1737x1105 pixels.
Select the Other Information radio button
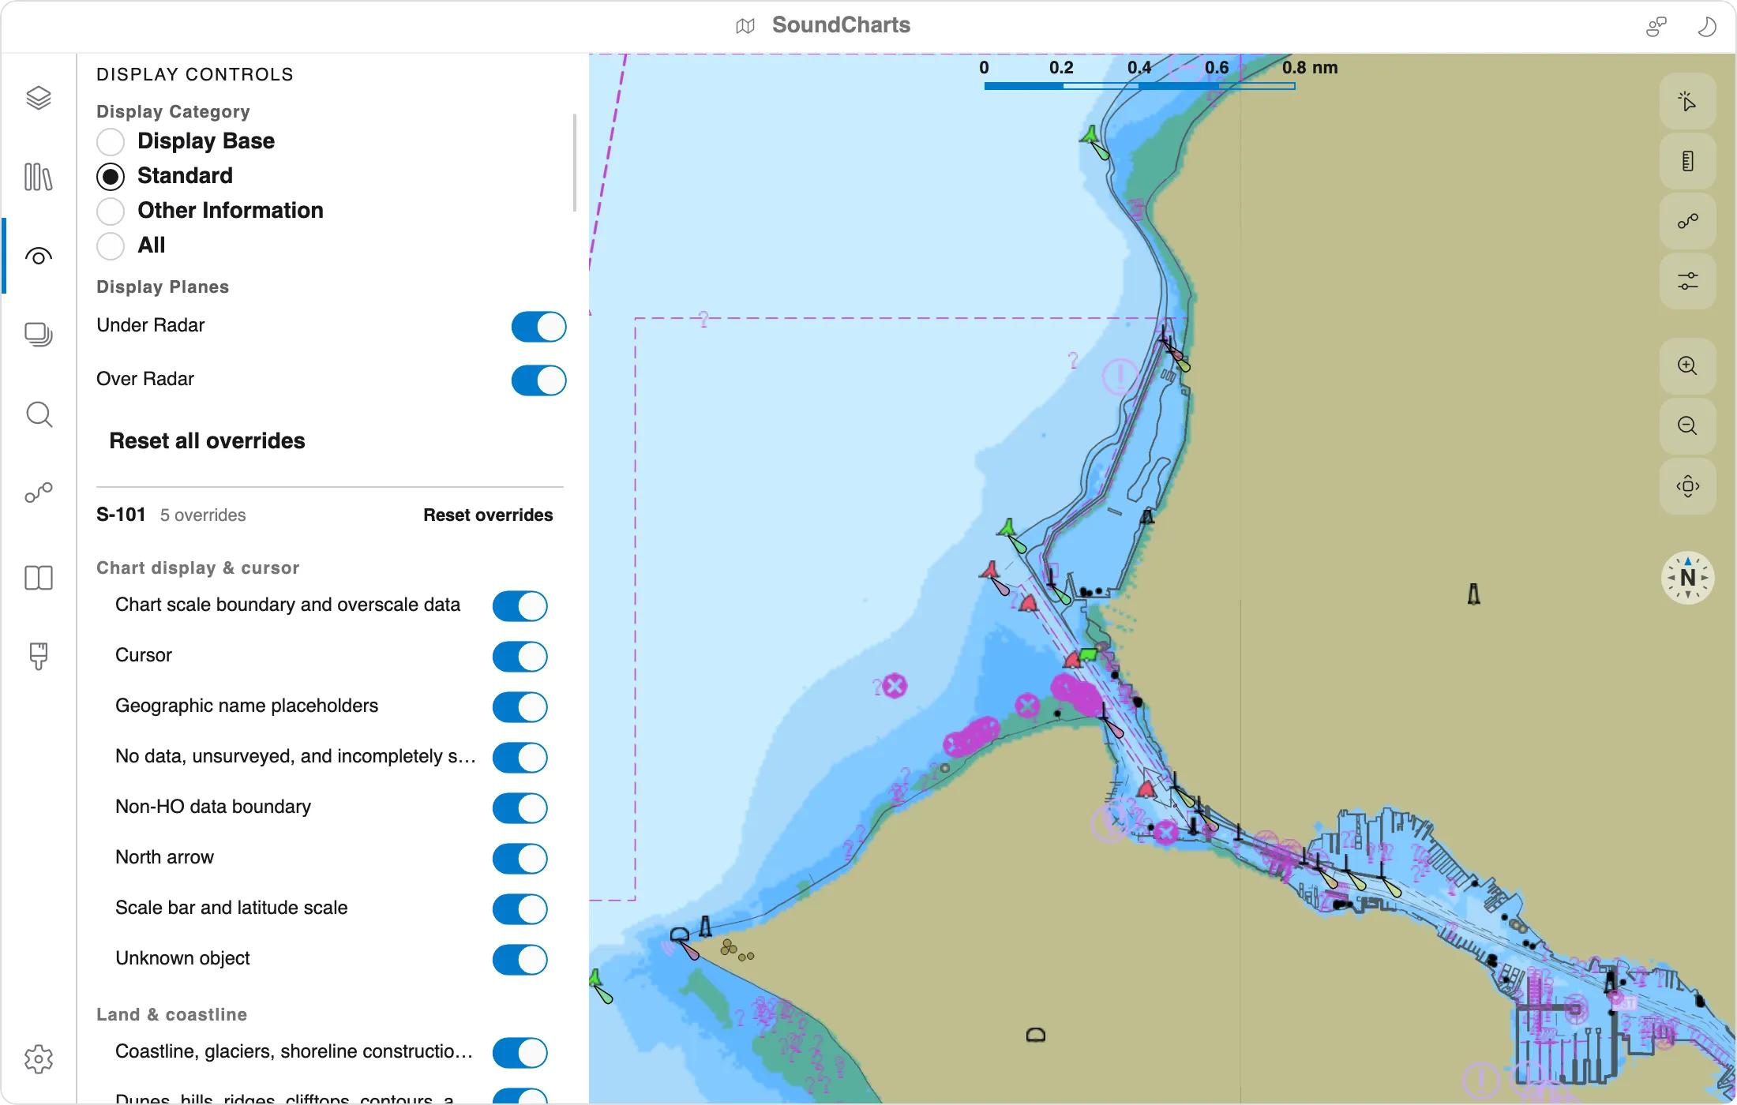[111, 212]
